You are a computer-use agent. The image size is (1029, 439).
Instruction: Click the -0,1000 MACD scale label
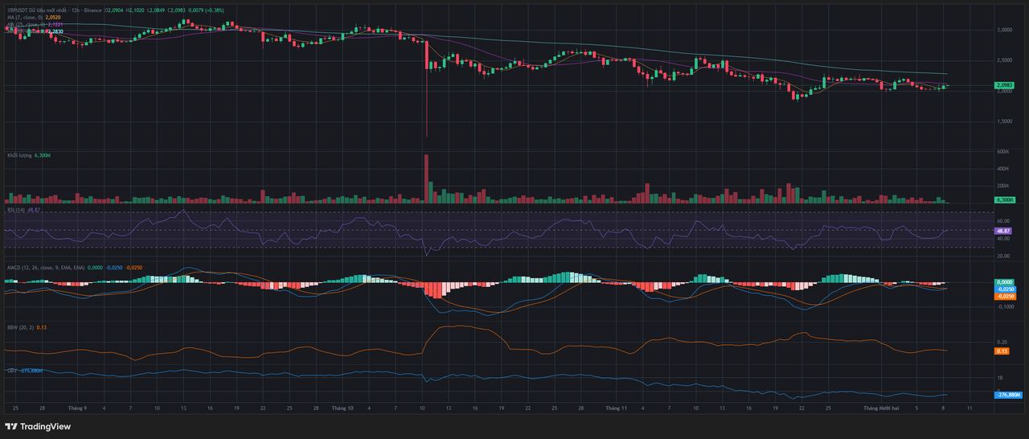coord(1005,306)
